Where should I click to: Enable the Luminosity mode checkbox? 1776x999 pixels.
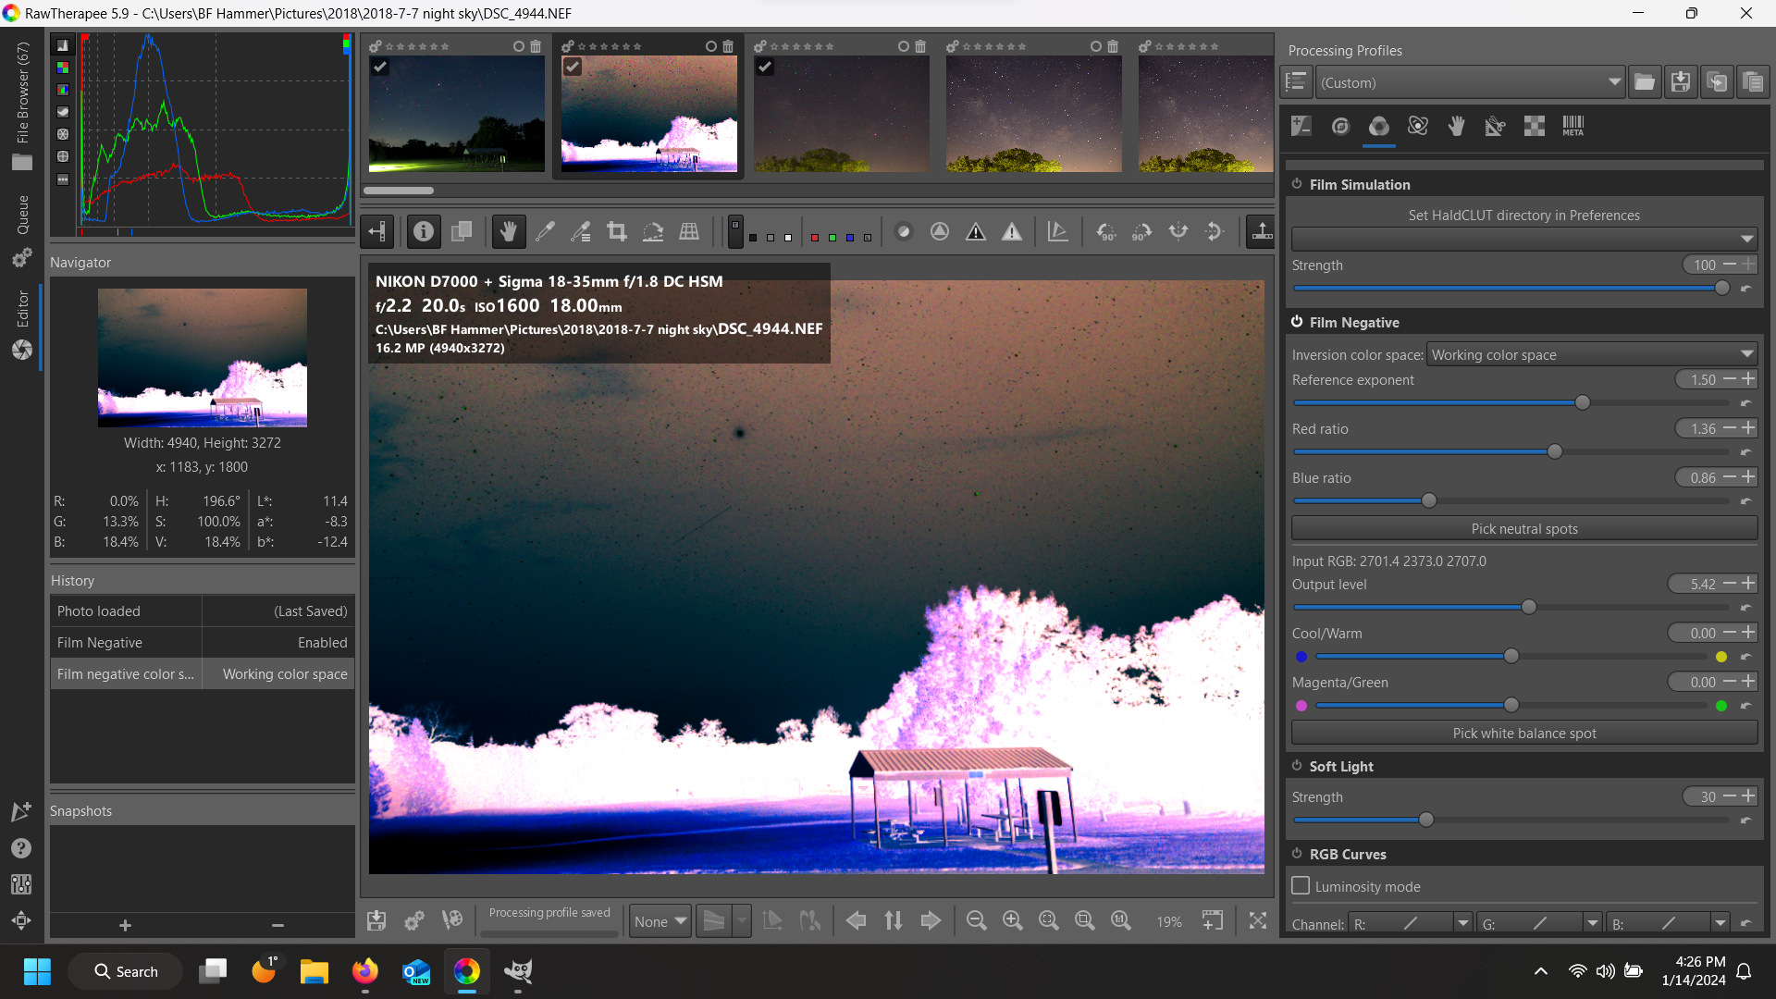click(x=1301, y=886)
